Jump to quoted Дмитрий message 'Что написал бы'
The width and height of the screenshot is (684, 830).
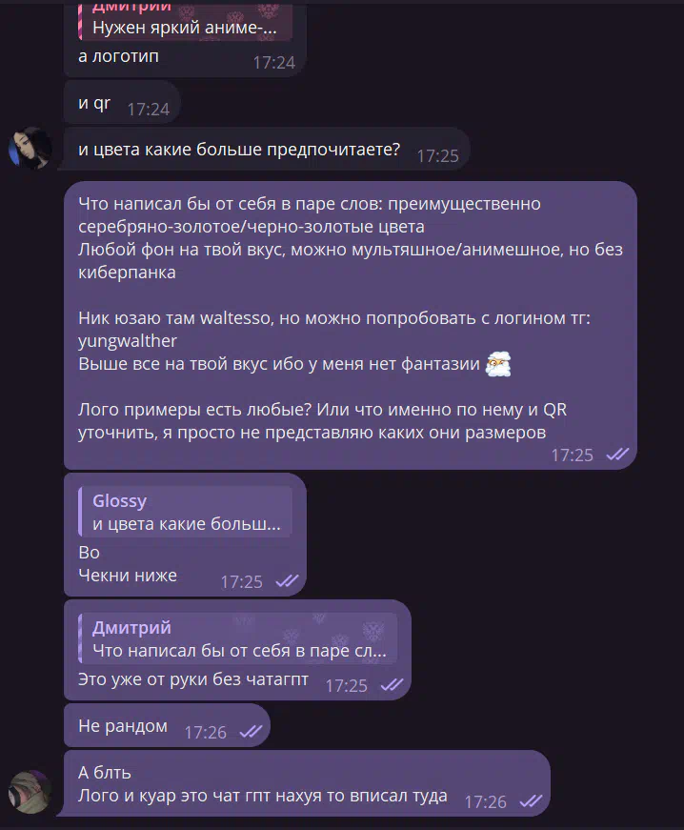(x=237, y=638)
